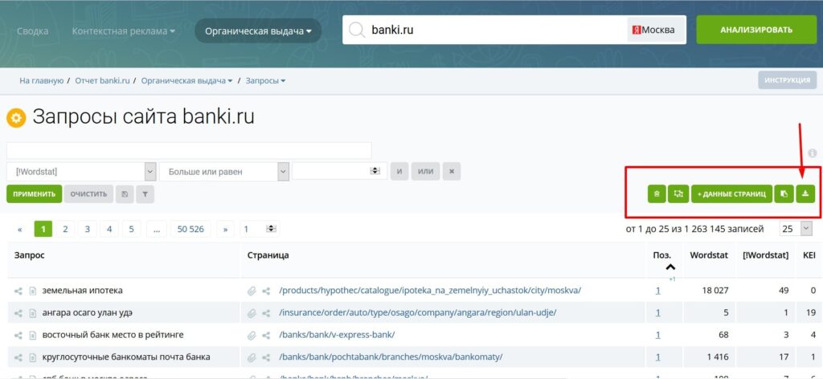Remove the filter condition with the × button
Viewport: 823px width, 379px height.
tap(452, 171)
